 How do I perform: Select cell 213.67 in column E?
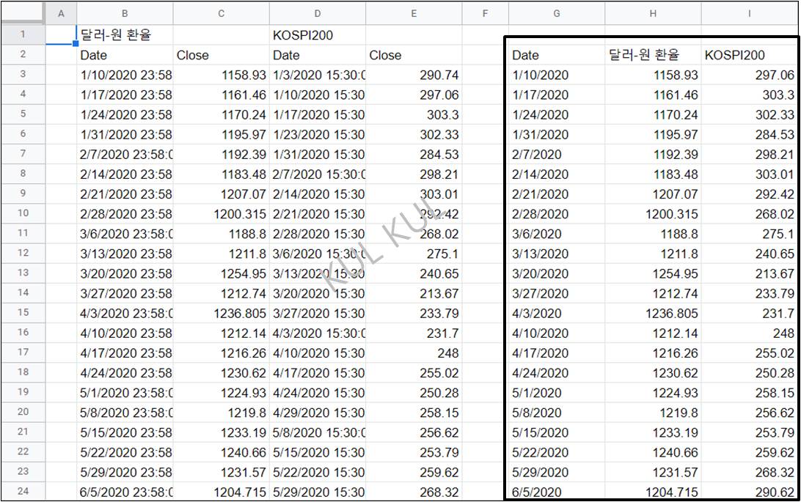(x=414, y=294)
